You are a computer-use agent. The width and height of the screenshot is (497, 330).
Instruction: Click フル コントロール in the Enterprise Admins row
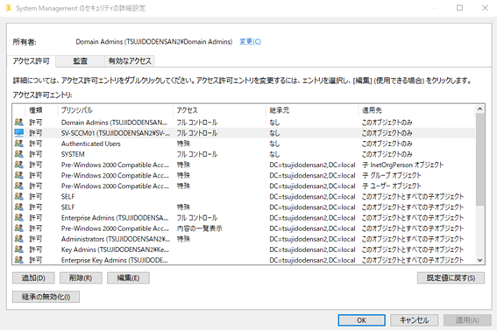coord(197,218)
